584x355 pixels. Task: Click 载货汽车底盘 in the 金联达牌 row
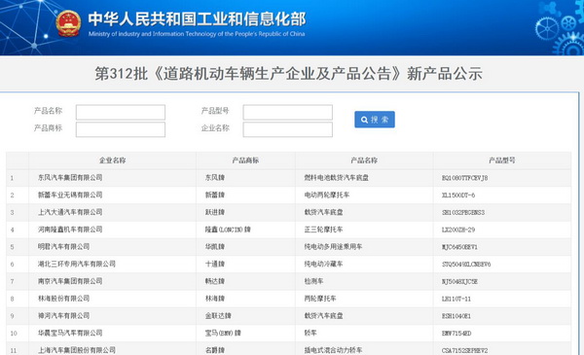324,315
